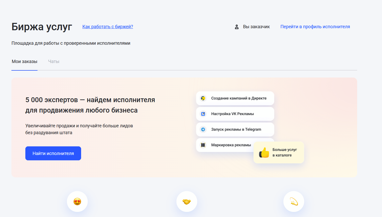
Task: Go to Перейти в профиль исполнителя
Action: click(x=315, y=26)
